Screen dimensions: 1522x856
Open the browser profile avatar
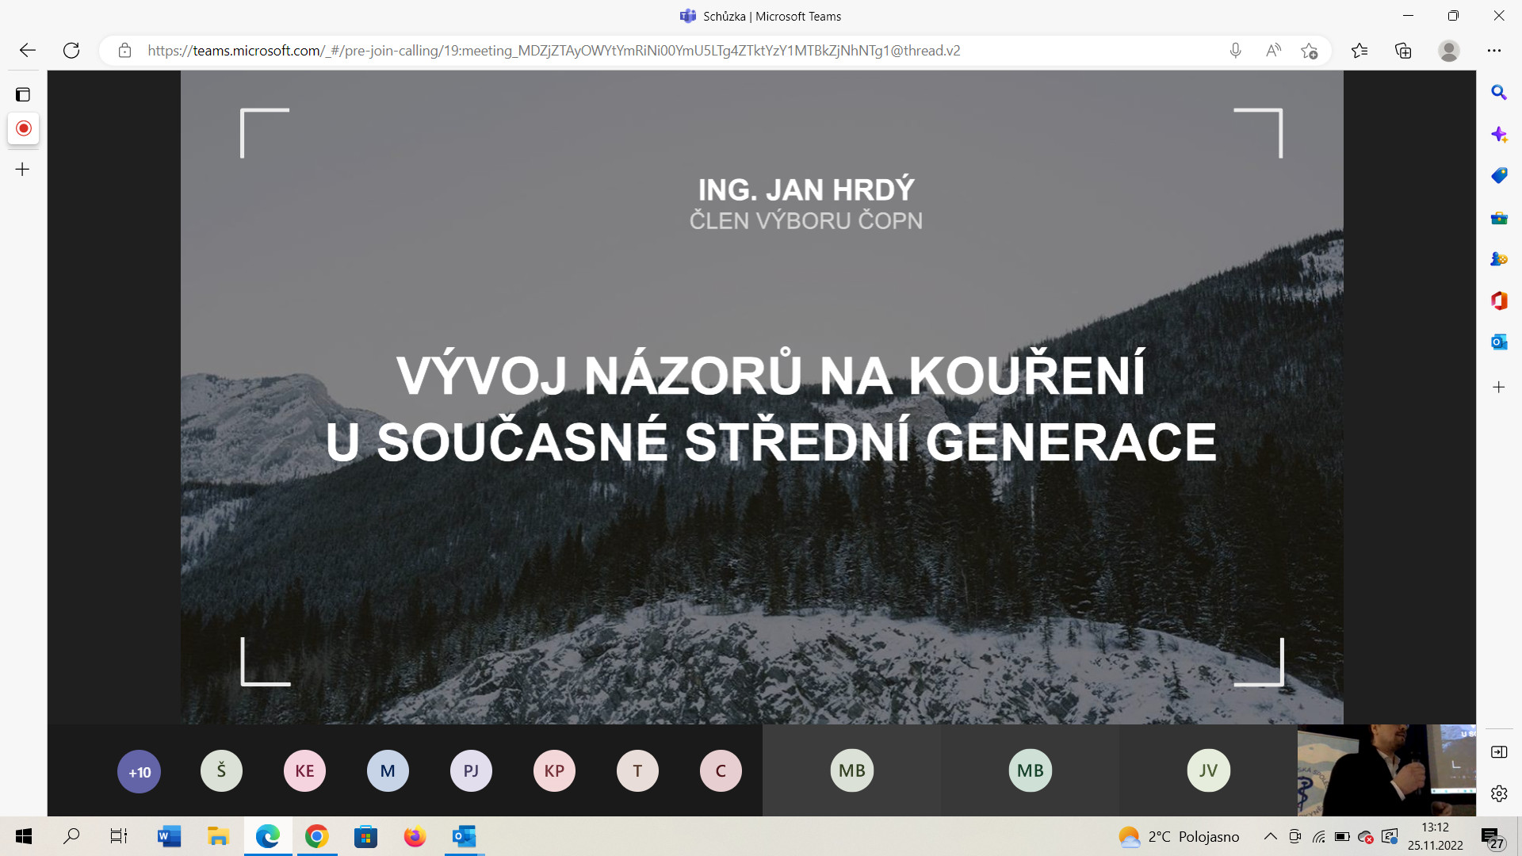pos(1449,51)
